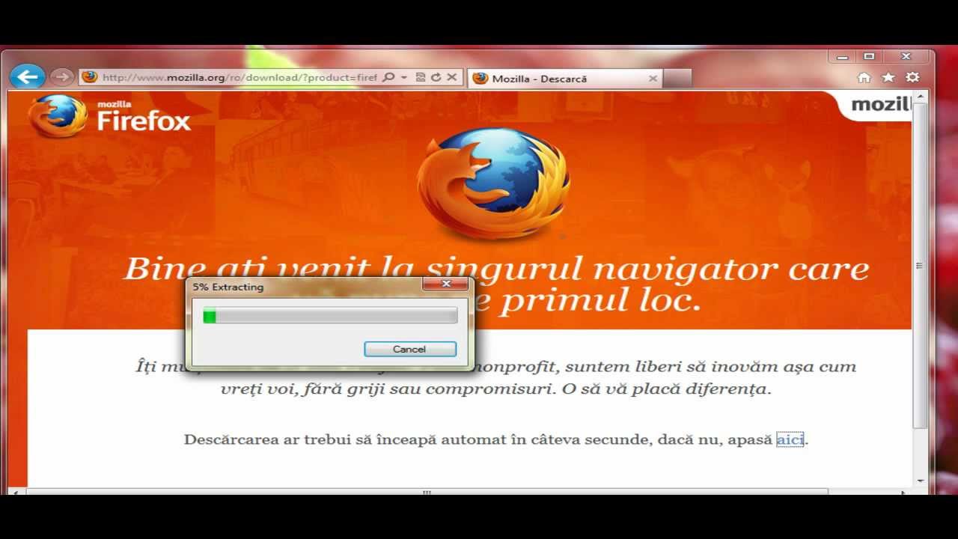The height and width of the screenshot is (539, 958).
Task: Close the 5% Extracting dialog
Action: click(x=446, y=284)
